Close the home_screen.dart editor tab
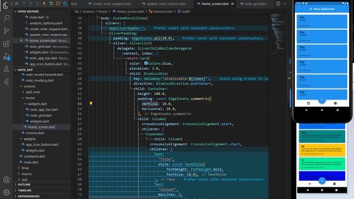The width and height of the screenshot is (354, 199). [x=232, y=4]
